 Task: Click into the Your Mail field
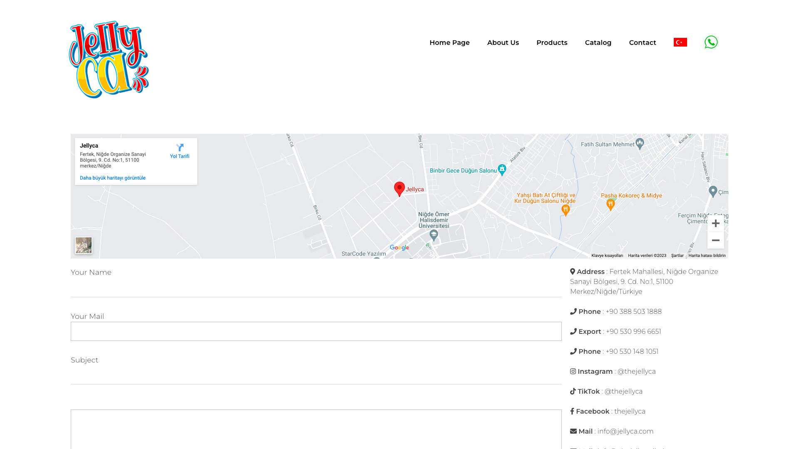click(x=316, y=331)
